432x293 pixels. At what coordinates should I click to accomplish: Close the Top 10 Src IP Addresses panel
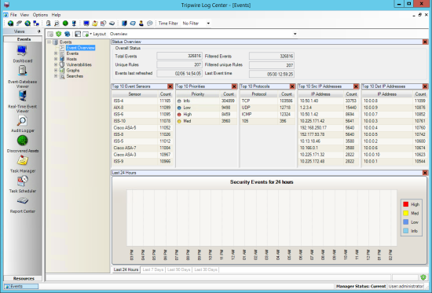[x=356, y=86]
